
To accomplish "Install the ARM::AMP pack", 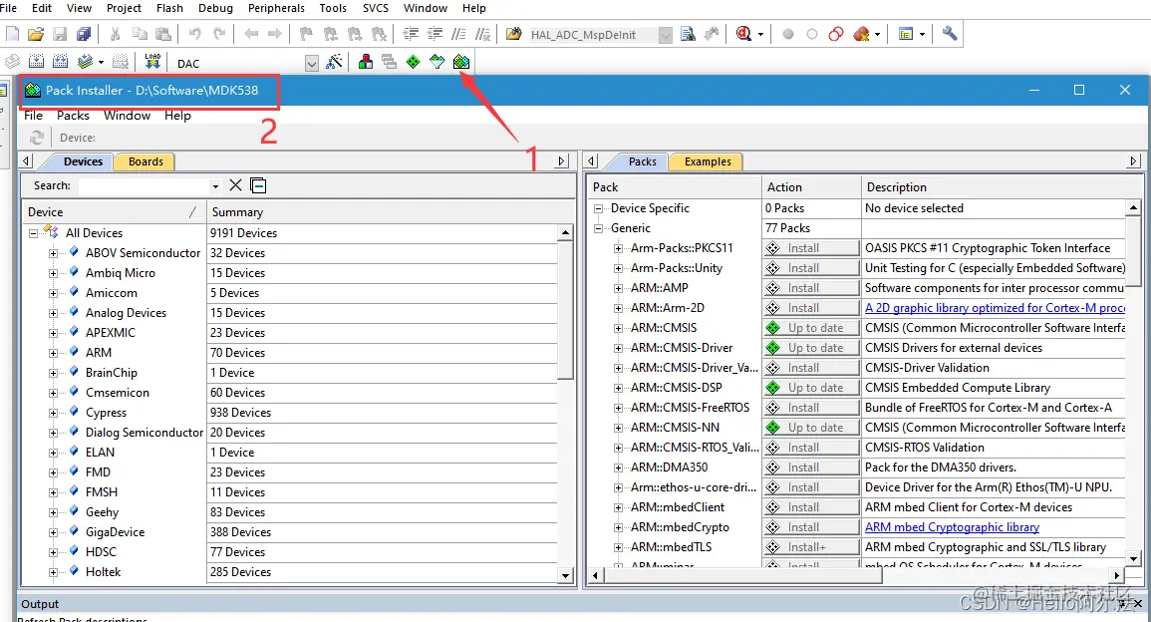I will tap(811, 288).
